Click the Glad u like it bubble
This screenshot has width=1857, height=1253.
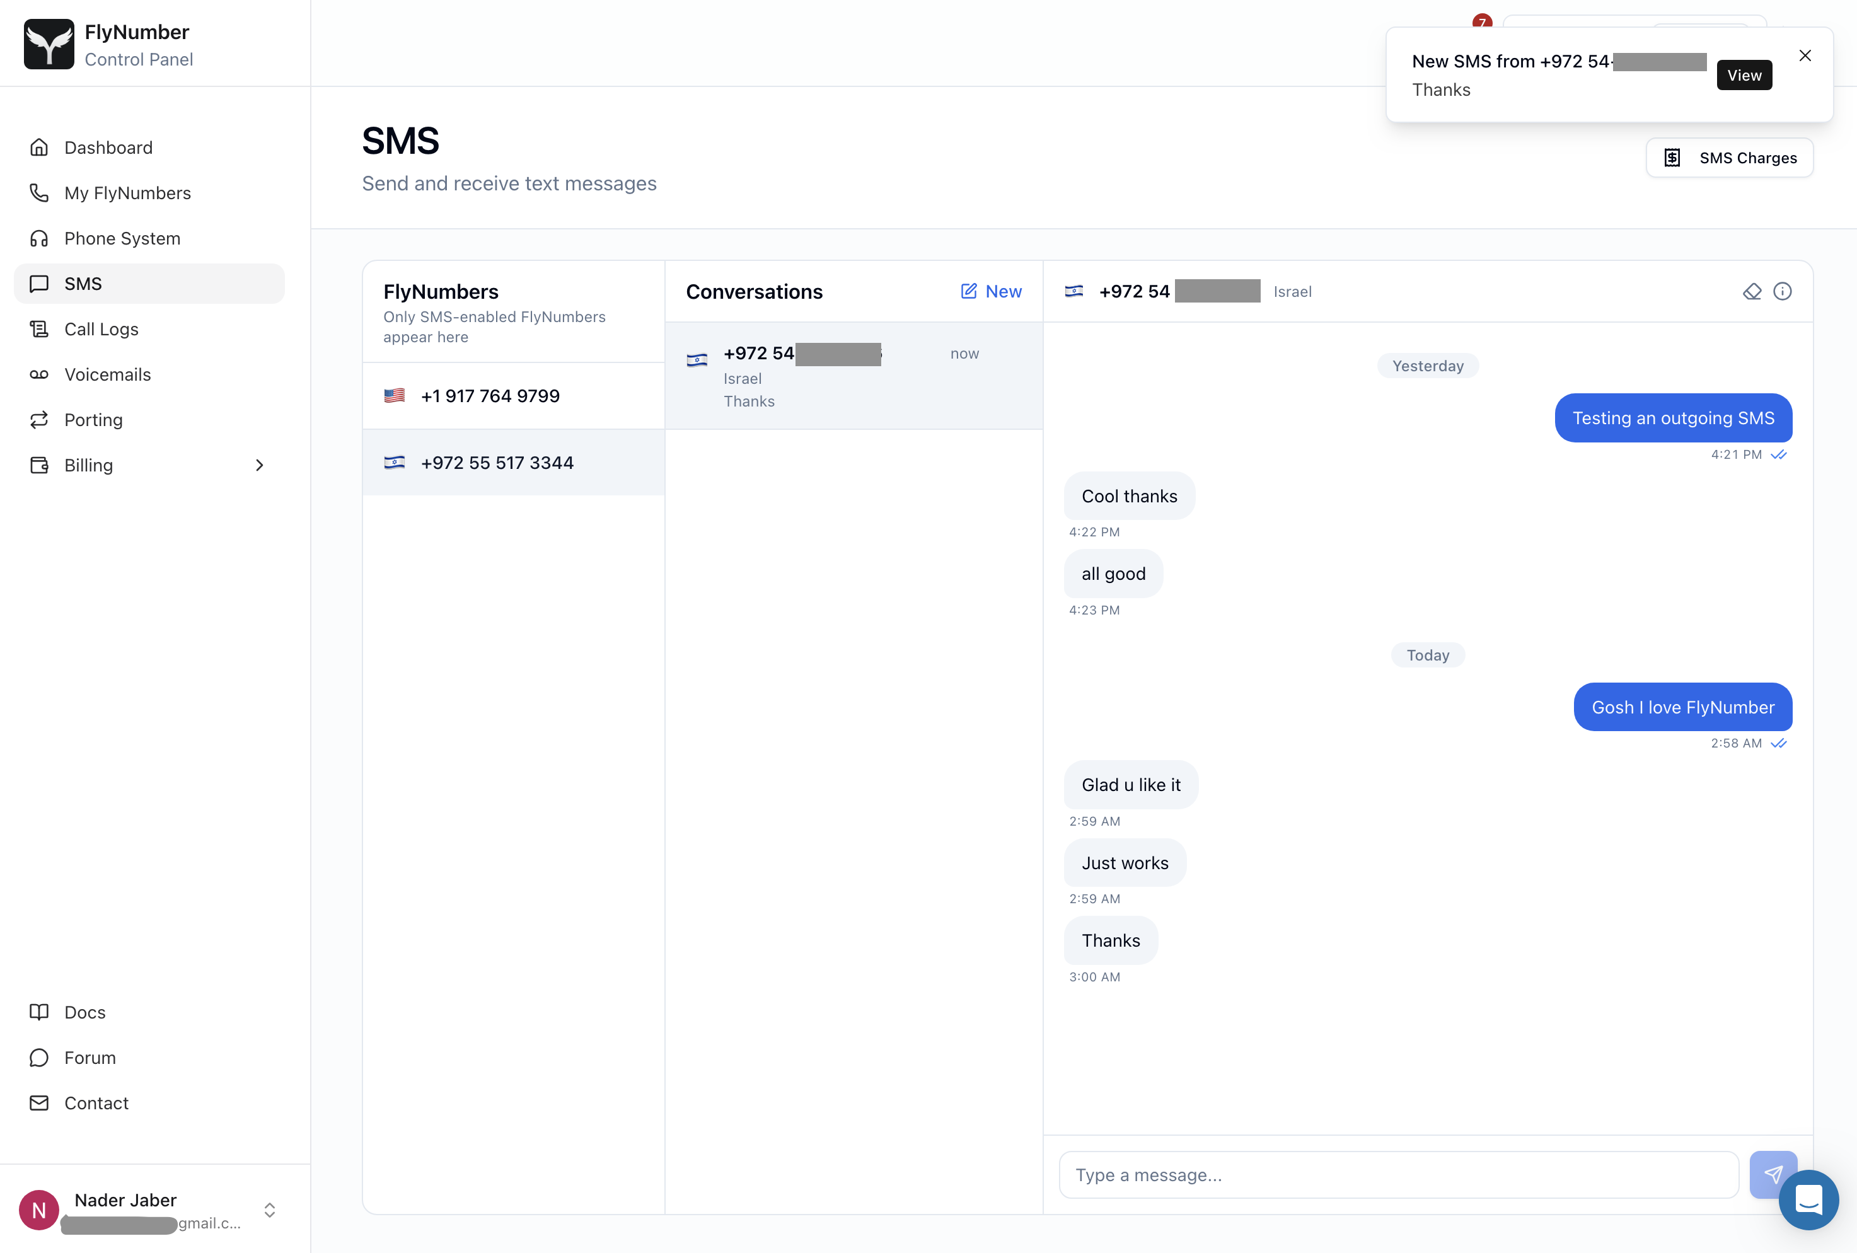(1131, 785)
